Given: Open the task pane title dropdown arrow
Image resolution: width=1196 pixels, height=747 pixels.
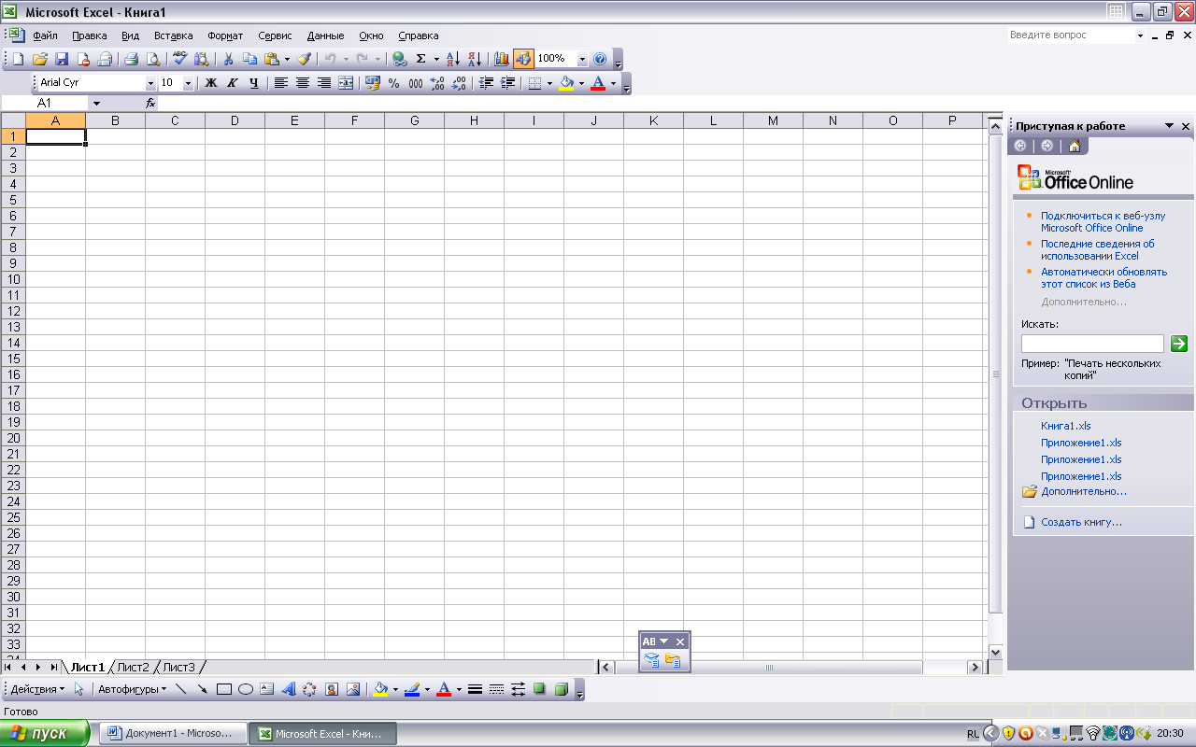Looking at the screenshot, I should [x=1169, y=126].
